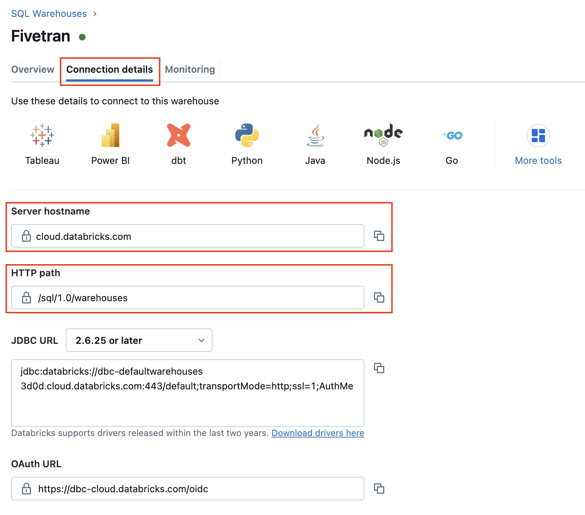This screenshot has width=585, height=515.
Task: Select the Power BI icon
Action: 110,135
